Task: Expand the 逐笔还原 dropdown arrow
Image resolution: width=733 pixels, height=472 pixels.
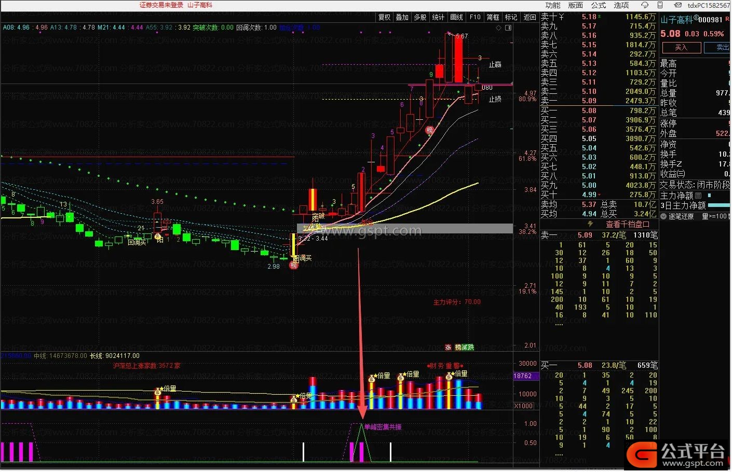Action: tap(664, 216)
